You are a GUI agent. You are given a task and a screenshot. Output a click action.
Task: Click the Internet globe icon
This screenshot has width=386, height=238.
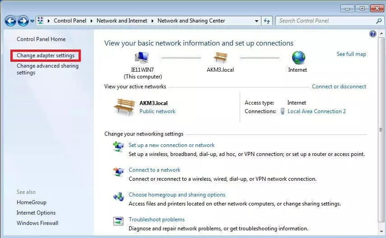[298, 58]
